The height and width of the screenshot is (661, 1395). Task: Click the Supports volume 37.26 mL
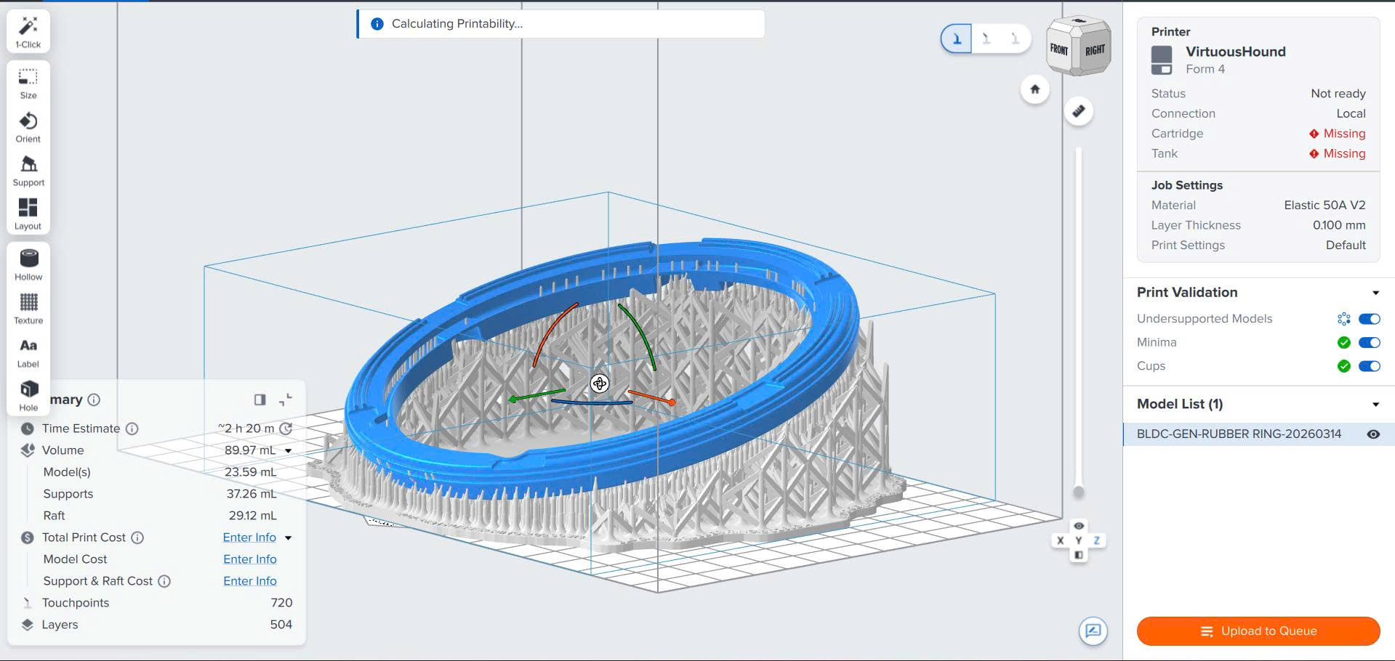[251, 494]
